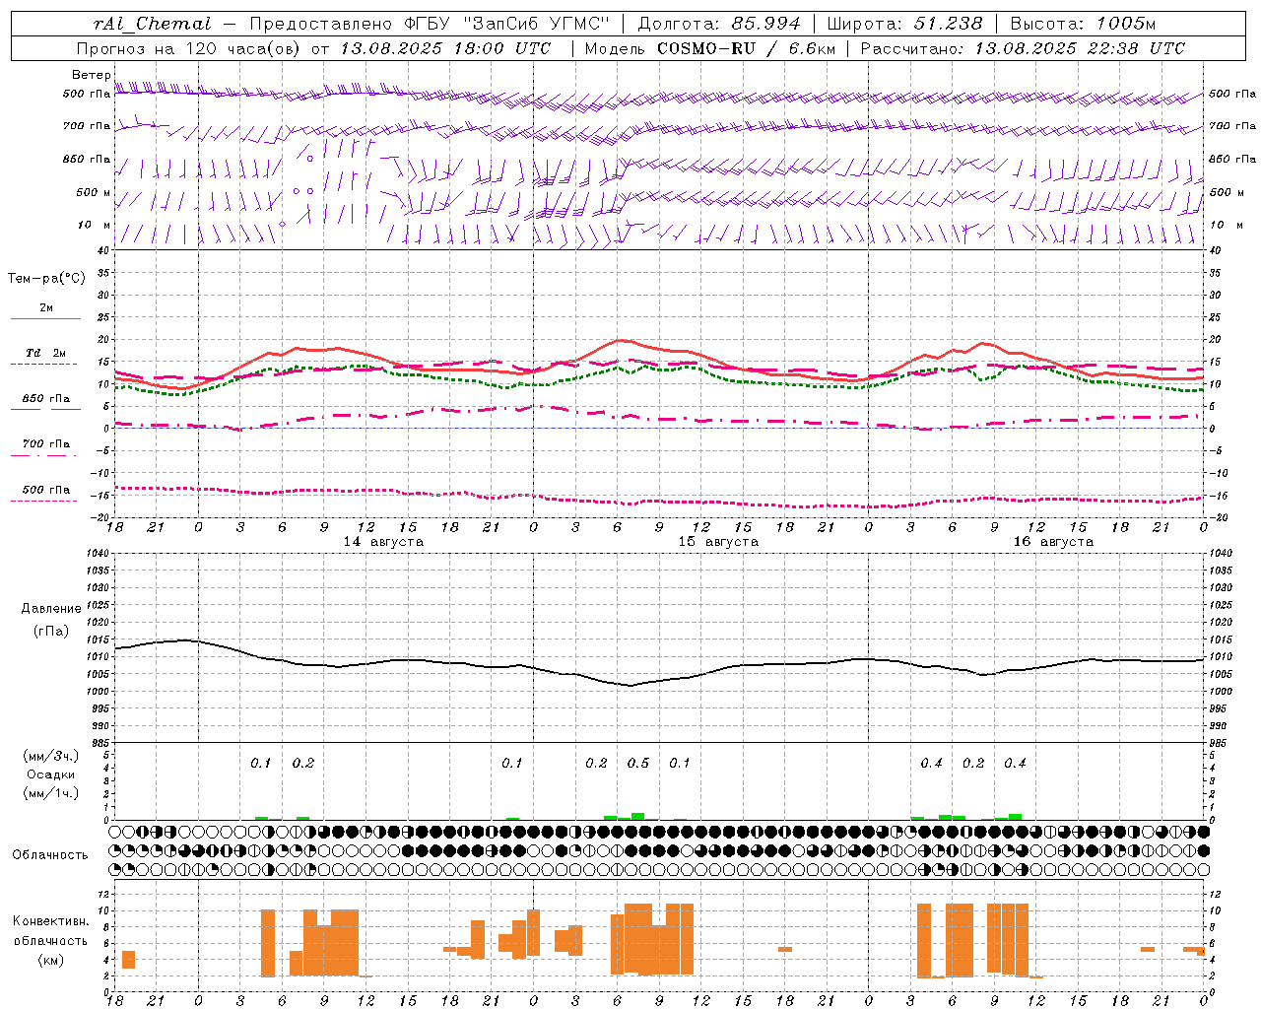Select the Тем-ра(°C) axis title

click(46, 279)
